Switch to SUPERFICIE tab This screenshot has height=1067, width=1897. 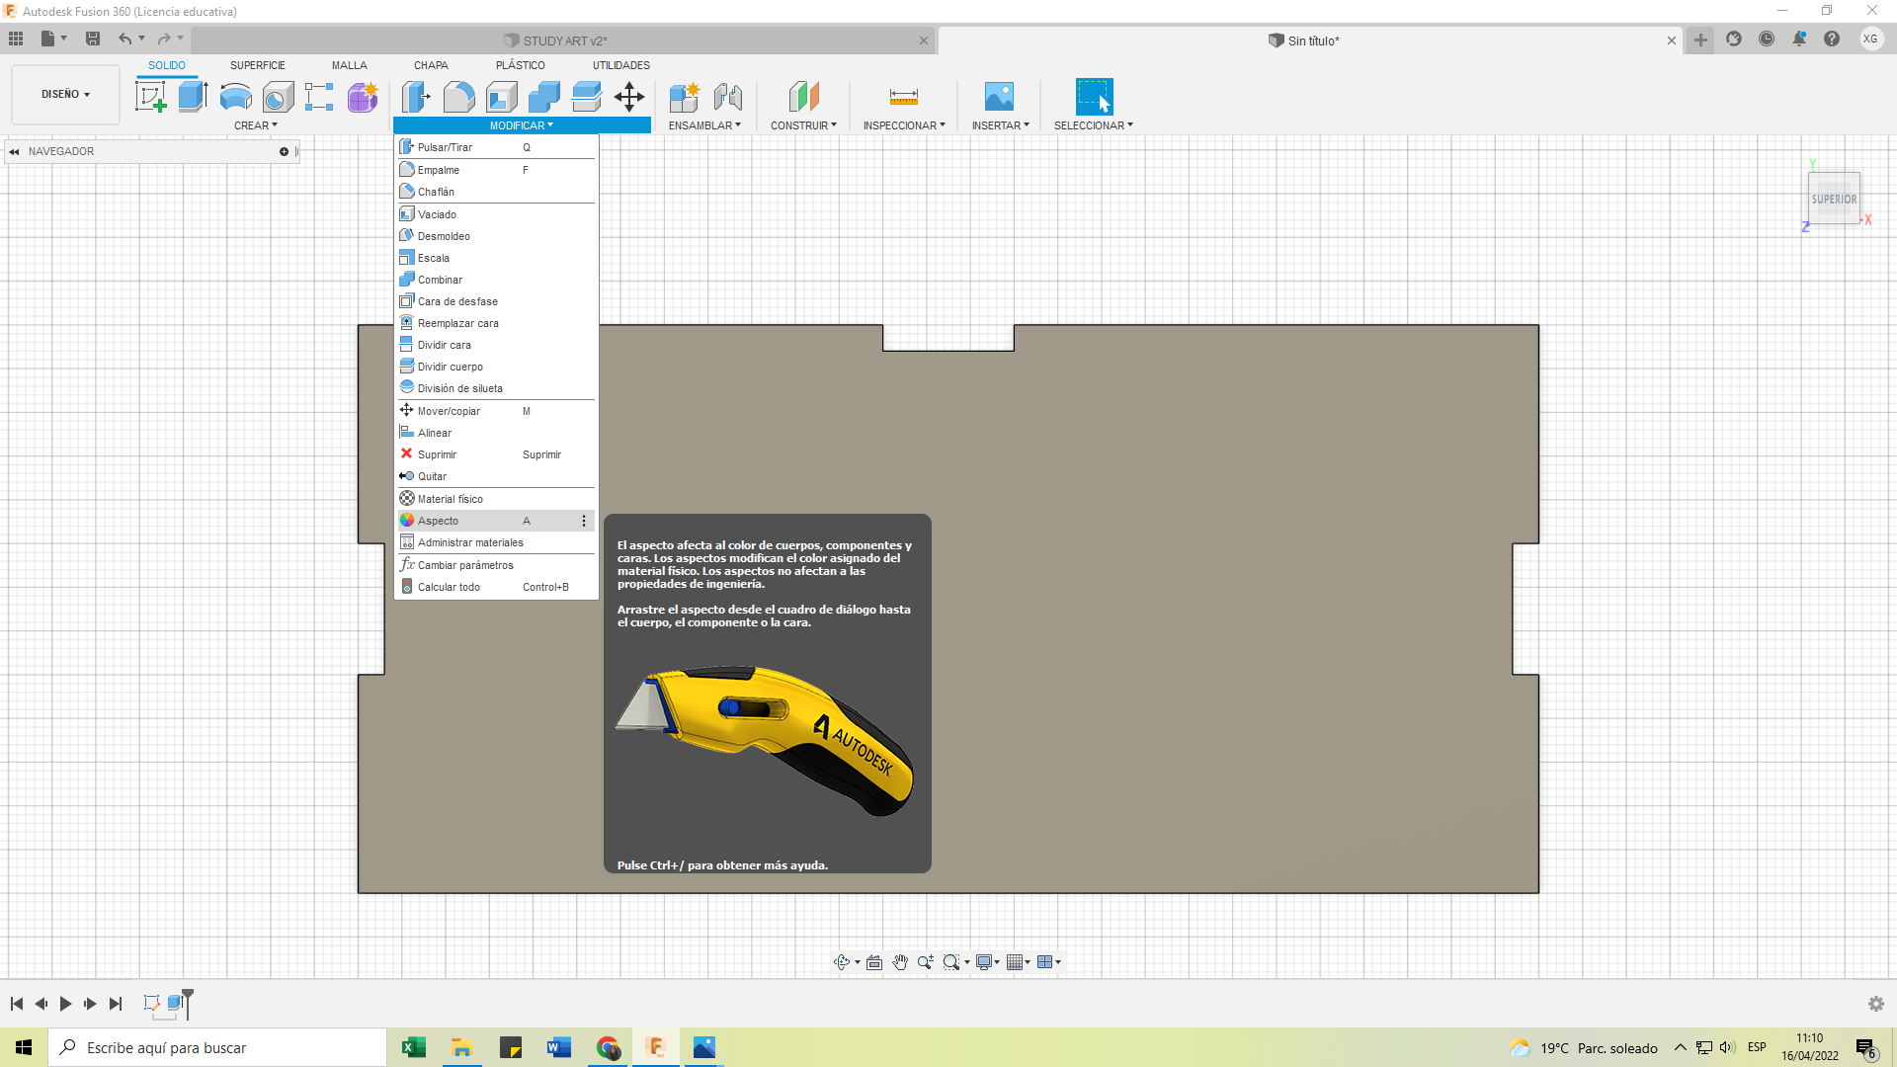[258, 65]
